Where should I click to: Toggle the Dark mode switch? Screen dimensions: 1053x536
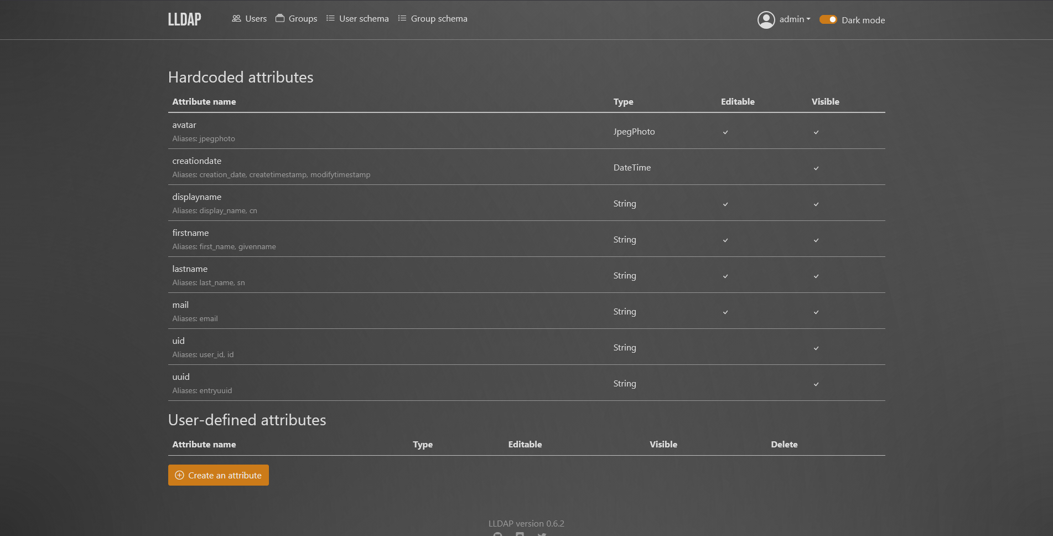[828, 19]
